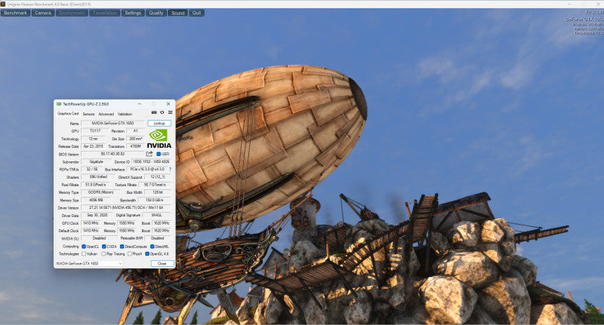Enable the PhysX checkbox
The height and width of the screenshot is (325, 604).
click(130, 254)
